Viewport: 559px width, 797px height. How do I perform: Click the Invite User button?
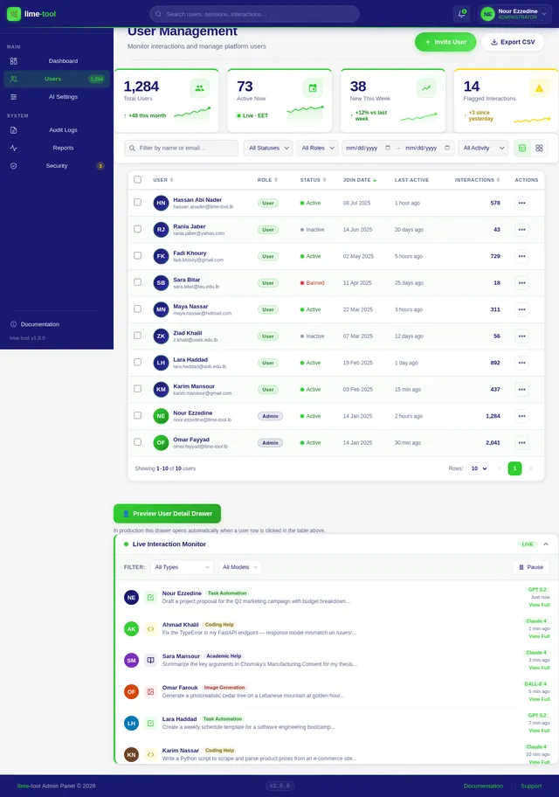pyautogui.click(x=445, y=42)
